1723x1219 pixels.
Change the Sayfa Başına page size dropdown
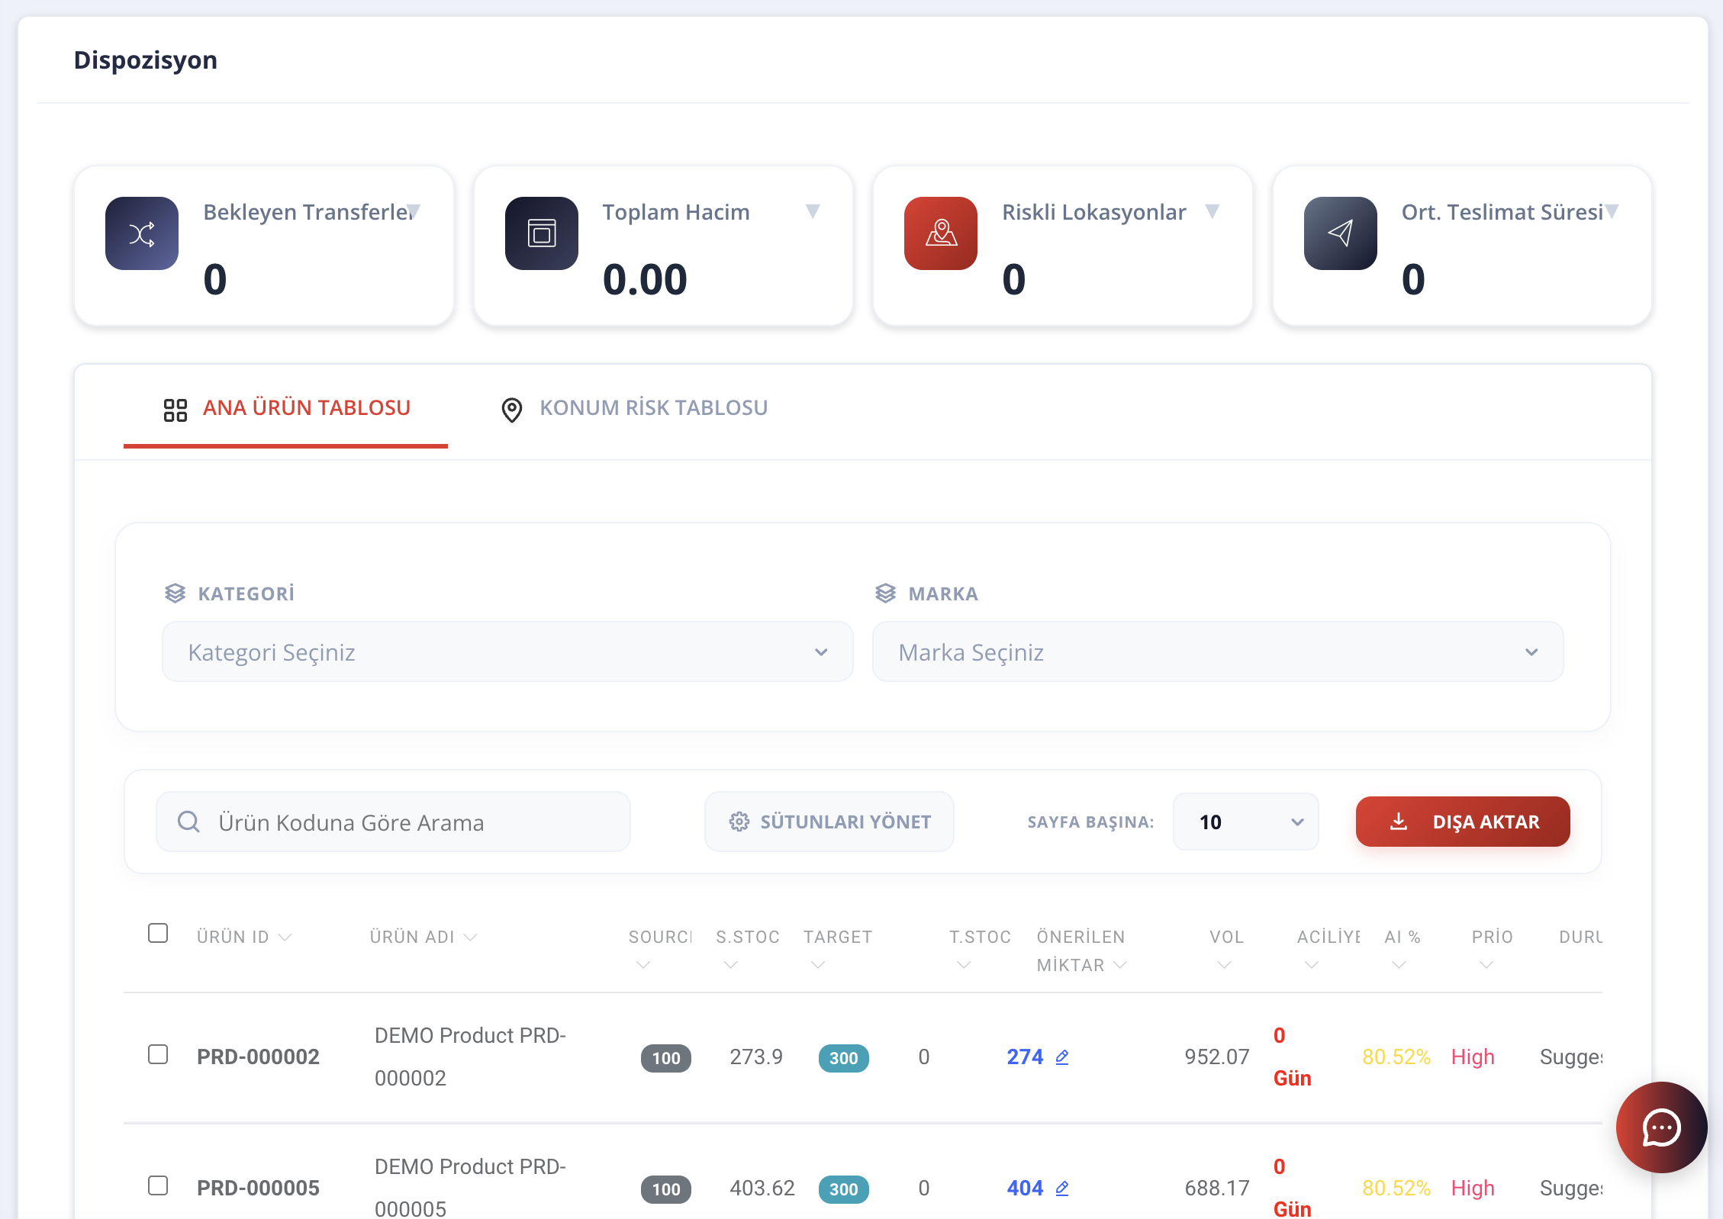(1245, 822)
